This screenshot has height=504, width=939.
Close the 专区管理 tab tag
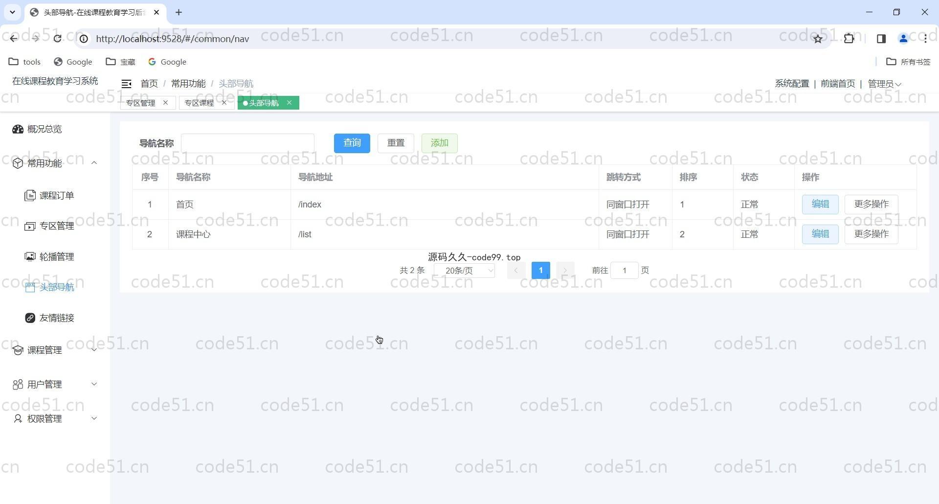[x=165, y=103]
